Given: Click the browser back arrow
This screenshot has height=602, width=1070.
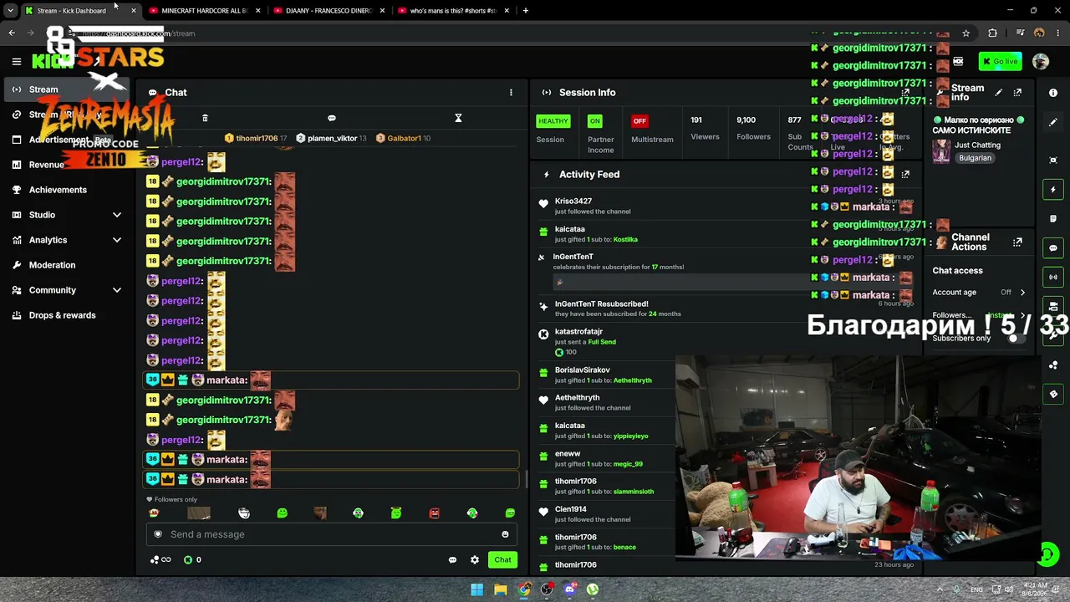Looking at the screenshot, I should [x=12, y=33].
